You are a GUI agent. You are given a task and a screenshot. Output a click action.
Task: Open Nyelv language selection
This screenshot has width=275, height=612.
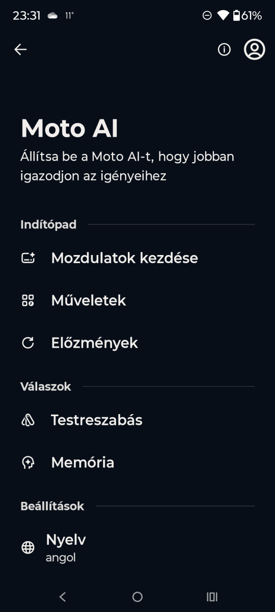(137, 548)
